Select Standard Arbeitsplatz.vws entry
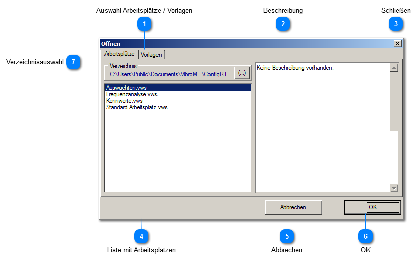This screenshot has width=419, height=262. coord(178,107)
